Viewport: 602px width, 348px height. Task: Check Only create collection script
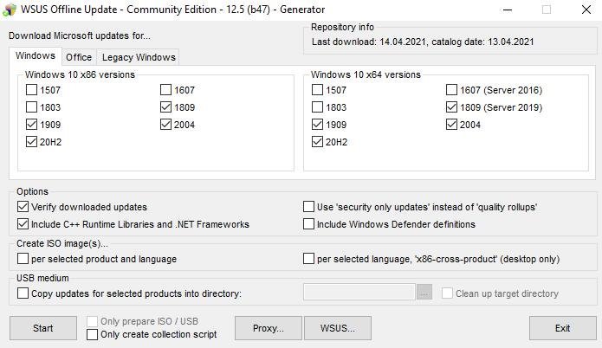coord(92,334)
